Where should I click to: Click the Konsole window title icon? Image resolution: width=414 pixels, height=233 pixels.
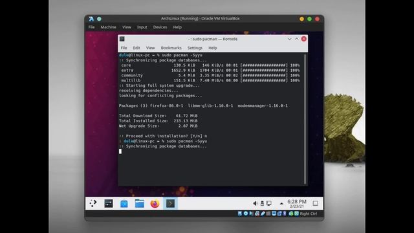(x=122, y=39)
